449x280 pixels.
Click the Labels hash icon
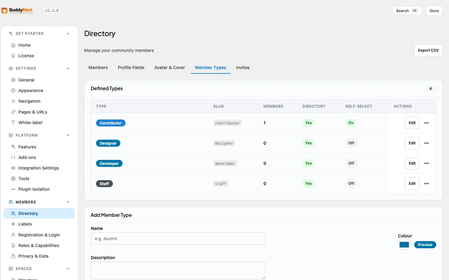[x=13, y=224]
